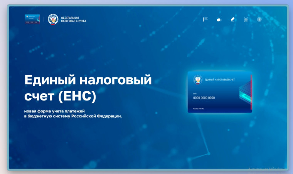The height and width of the screenshot is (174, 293).
Task: Select the pencil edit icon
Action: 232,19
